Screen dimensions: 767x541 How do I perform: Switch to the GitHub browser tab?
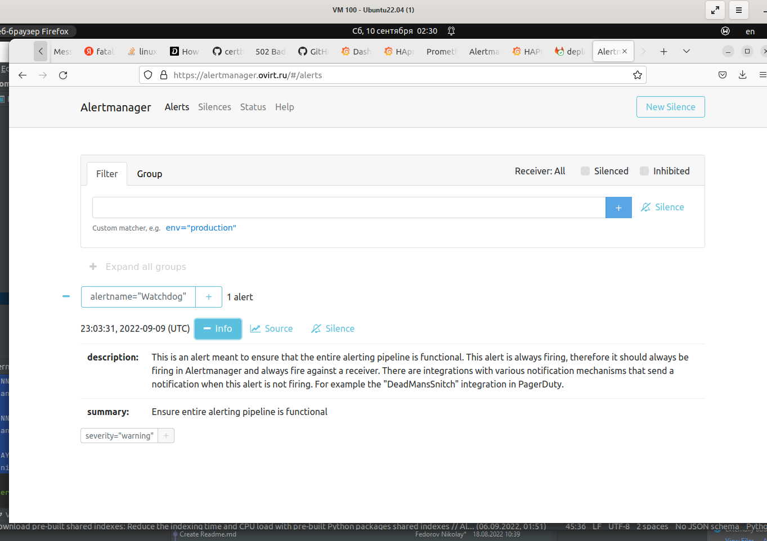click(313, 51)
